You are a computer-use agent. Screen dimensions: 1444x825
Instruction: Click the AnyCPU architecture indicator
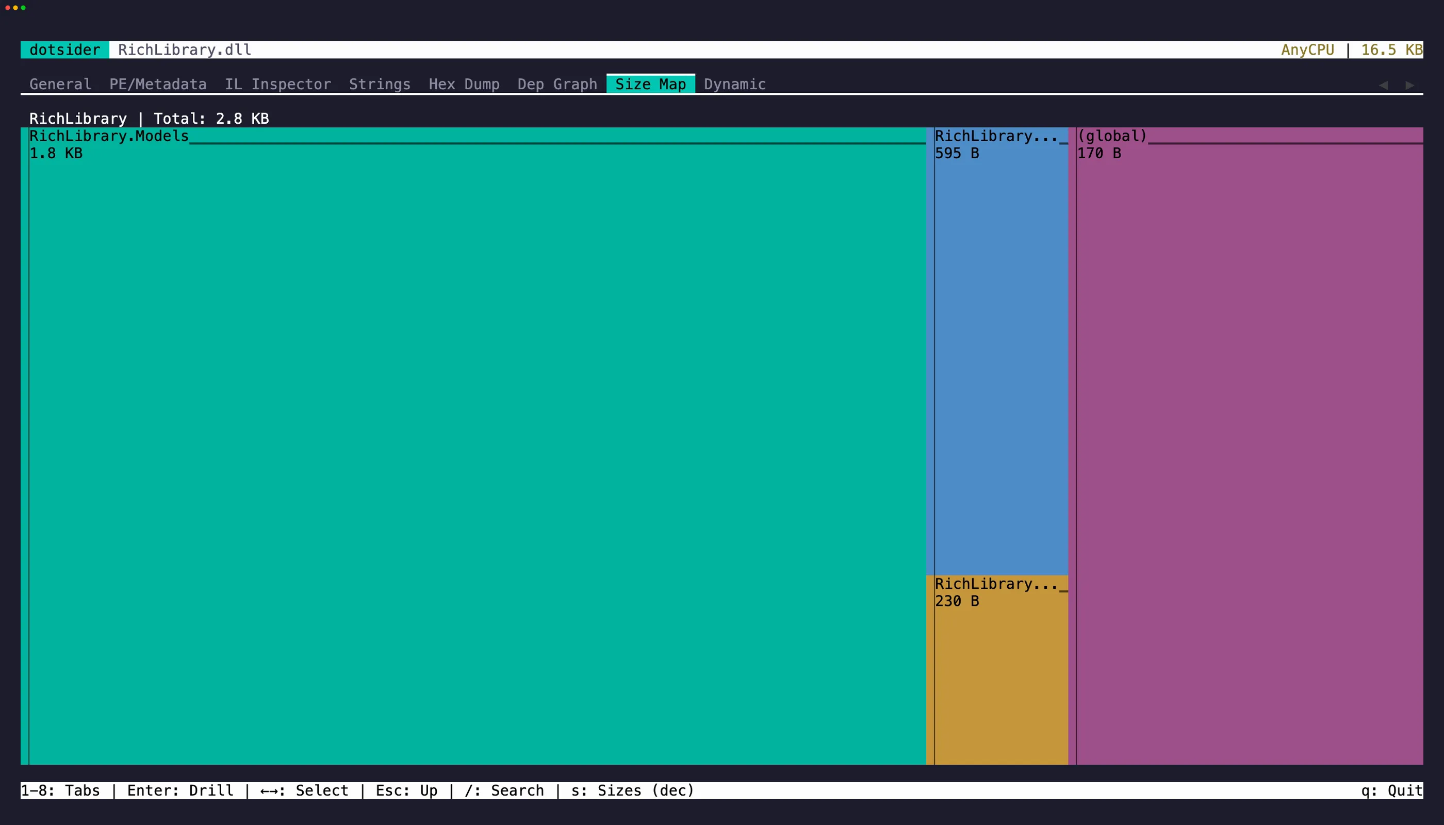(x=1307, y=49)
